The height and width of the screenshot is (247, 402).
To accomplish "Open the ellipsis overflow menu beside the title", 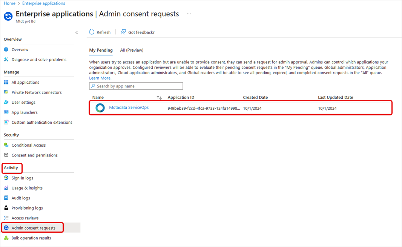I will 189,14.
